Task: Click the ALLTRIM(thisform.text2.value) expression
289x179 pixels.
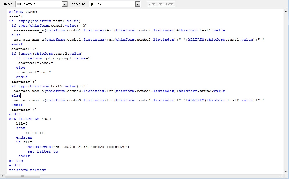Action: coord(222,100)
